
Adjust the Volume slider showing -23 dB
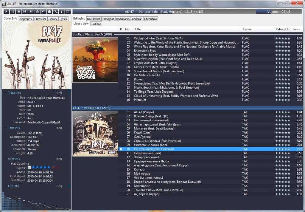coord(279,12)
